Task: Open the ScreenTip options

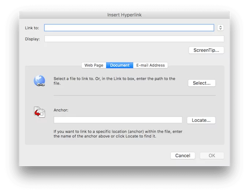Action: (206, 50)
